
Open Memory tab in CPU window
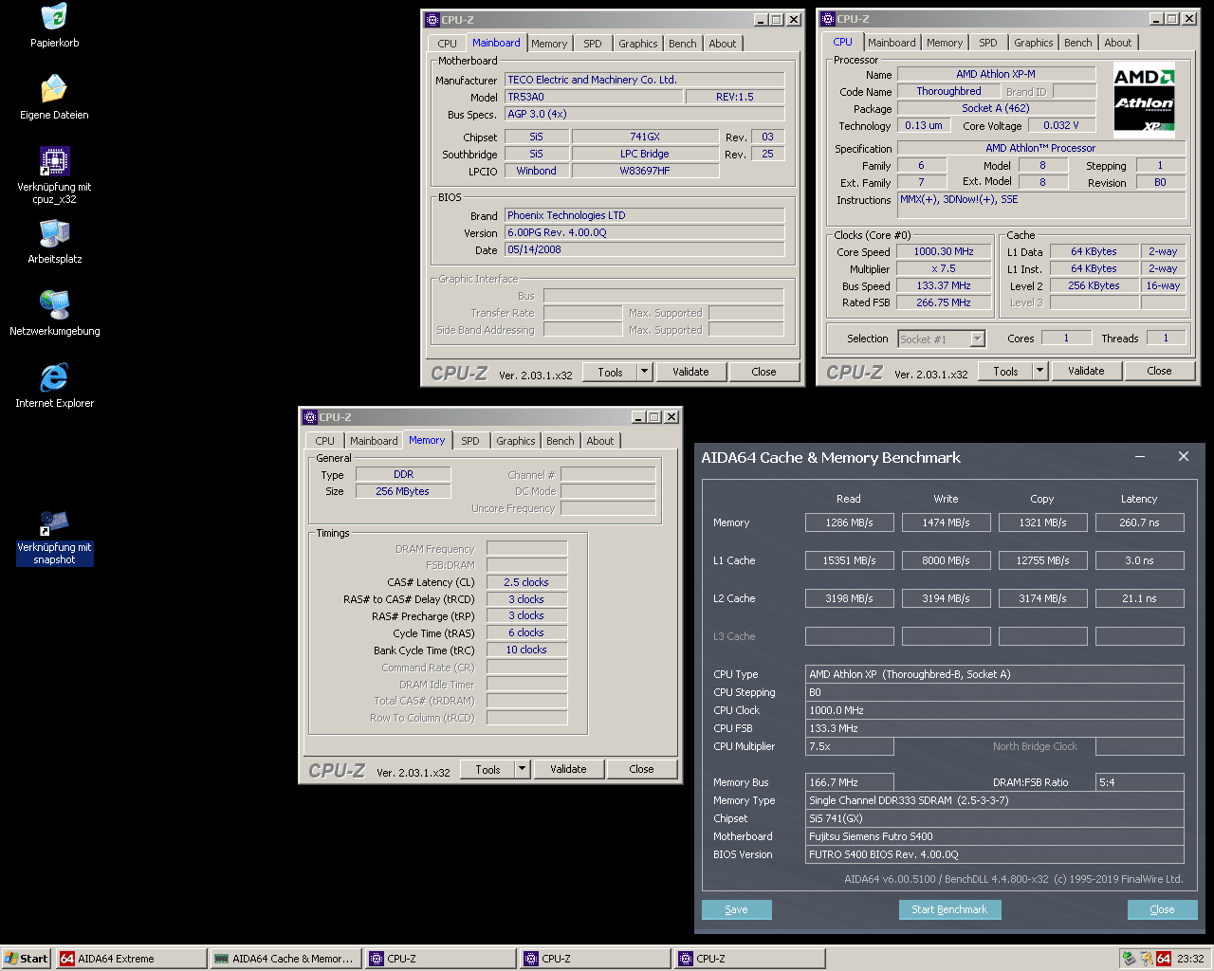click(945, 43)
